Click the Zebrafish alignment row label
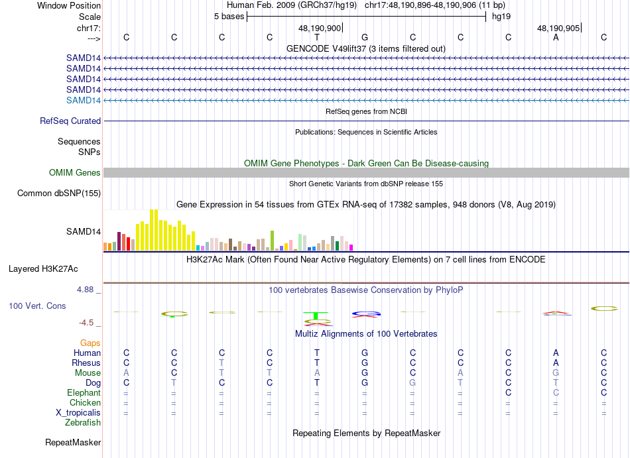Image resolution: width=630 pixels, height=458 pixels. pos(83,423)
